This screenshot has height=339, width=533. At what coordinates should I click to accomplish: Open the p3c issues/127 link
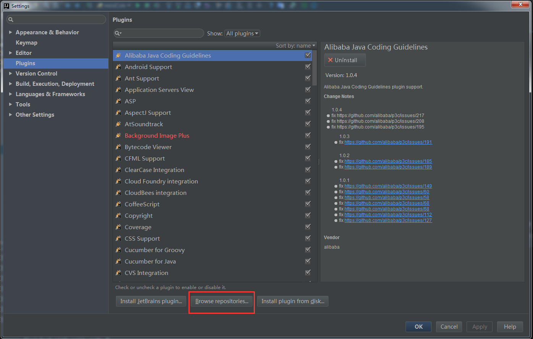click(388, 220)
